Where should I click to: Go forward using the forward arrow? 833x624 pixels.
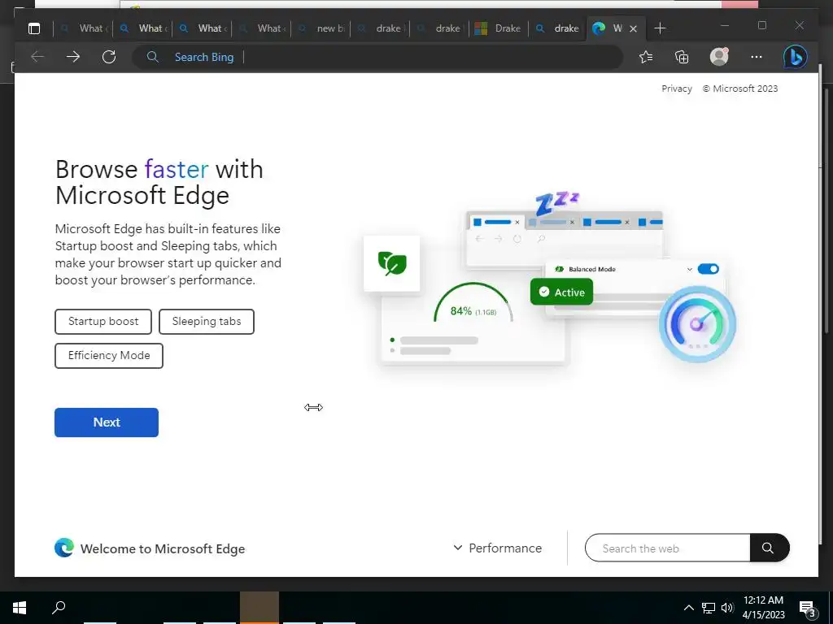coord(72,57)
